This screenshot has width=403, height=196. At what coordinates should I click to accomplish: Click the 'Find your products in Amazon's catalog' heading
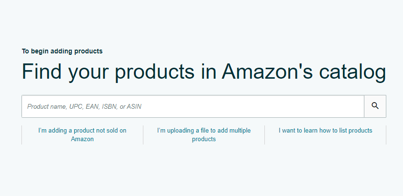tap(204, 72)
